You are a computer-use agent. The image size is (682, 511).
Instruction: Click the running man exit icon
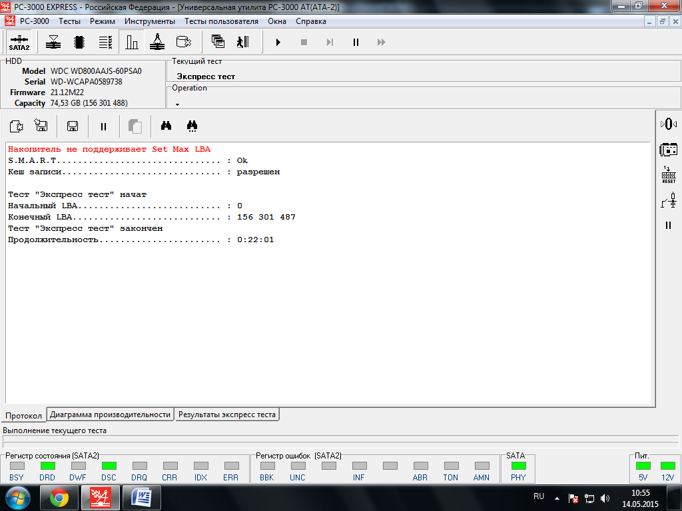243,42
